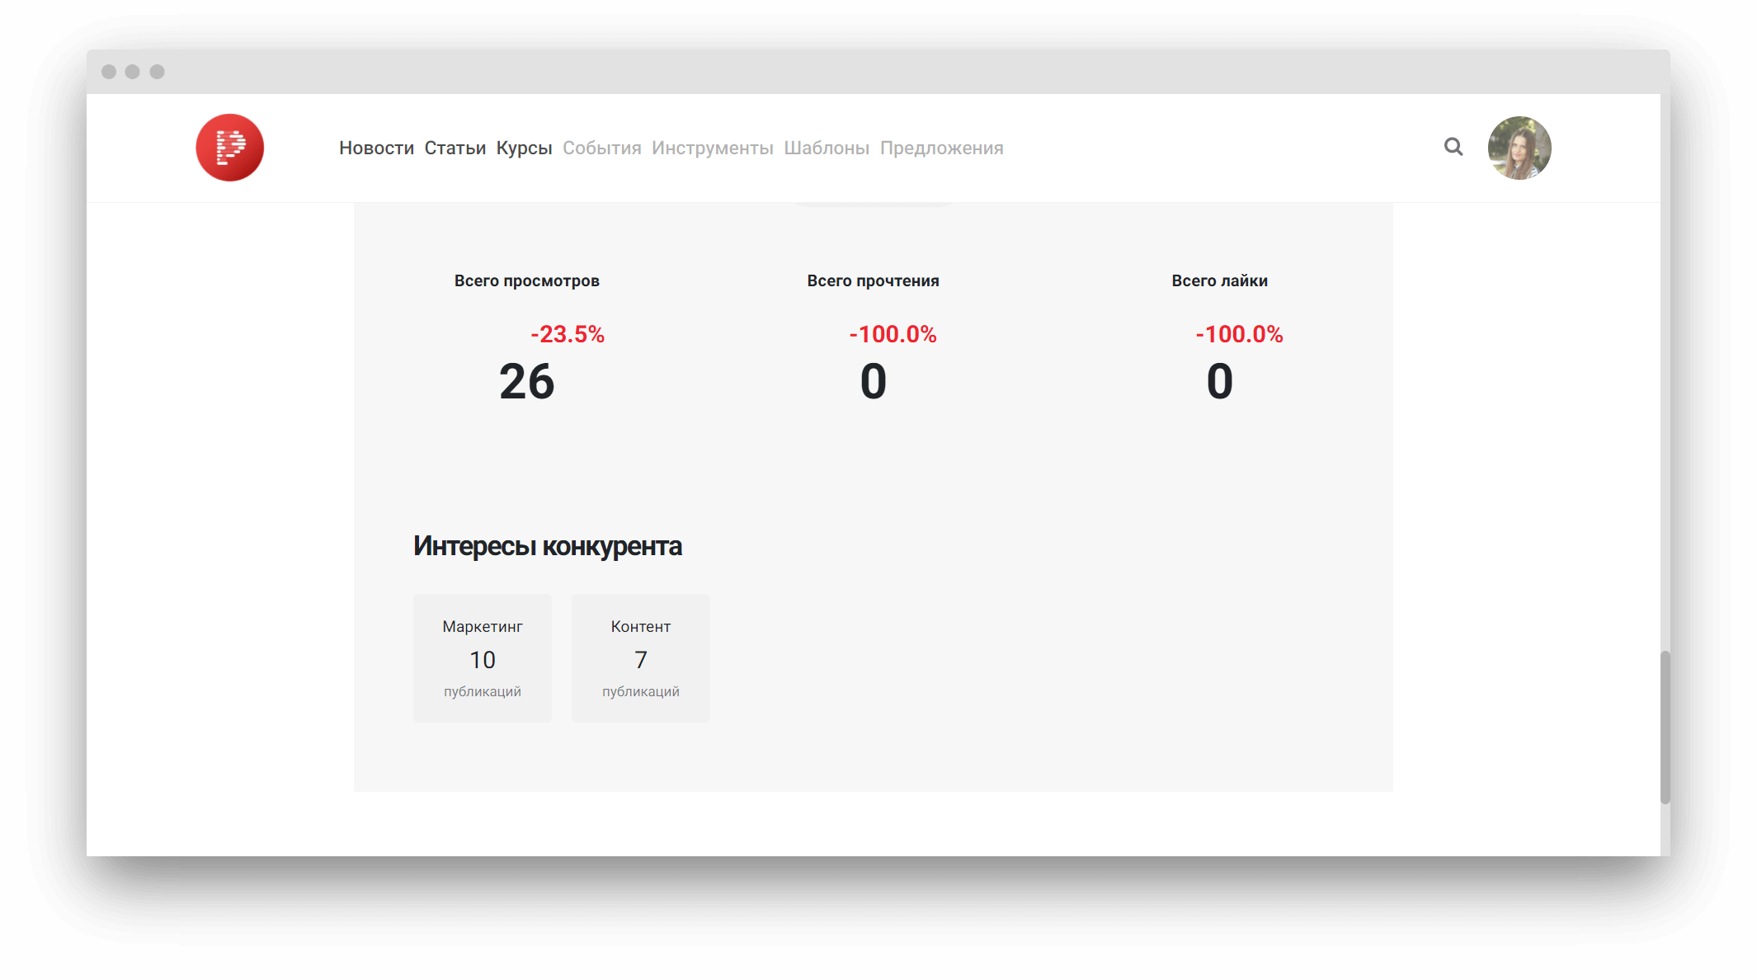Click the 10 count in Маркетинг card
This screenshot has width=1757, height=980.
[483, 660]
